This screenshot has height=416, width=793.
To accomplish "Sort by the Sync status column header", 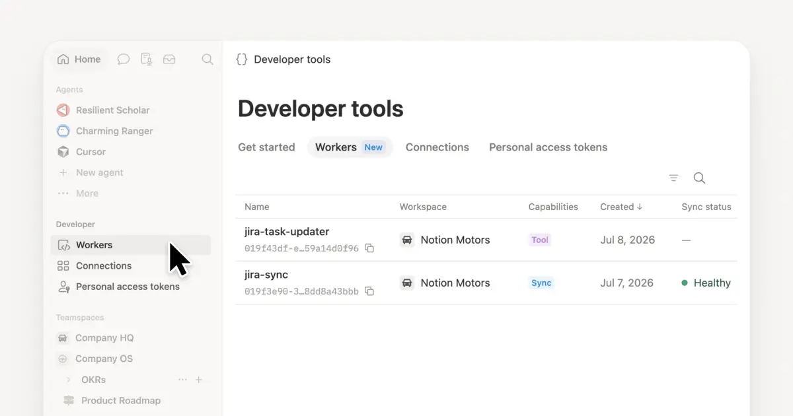I will (x=706, y=207).
